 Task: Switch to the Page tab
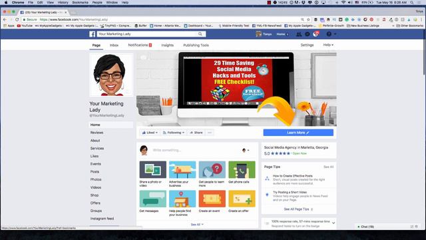tap(96, 45)
